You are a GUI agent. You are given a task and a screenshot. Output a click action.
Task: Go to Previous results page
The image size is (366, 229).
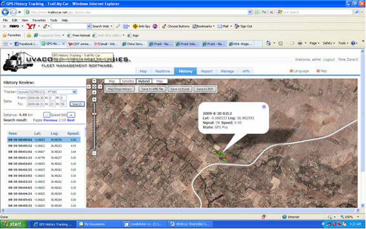[50, 121]
